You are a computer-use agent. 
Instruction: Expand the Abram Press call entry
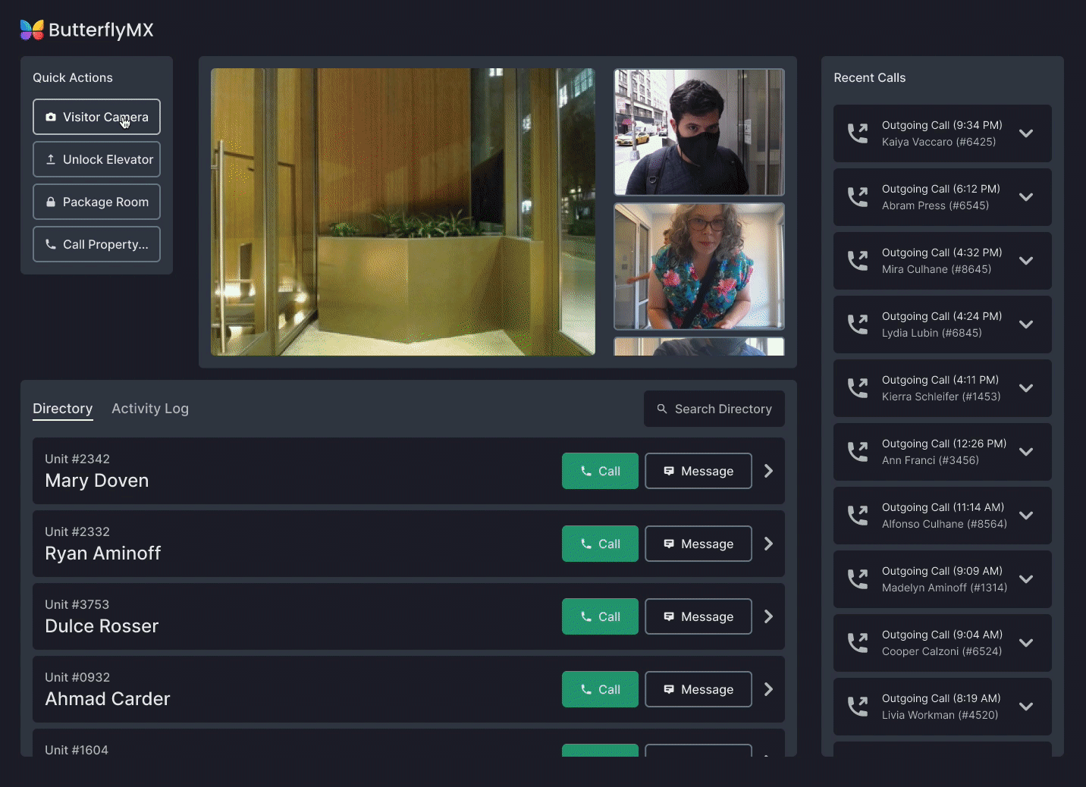1026,197
